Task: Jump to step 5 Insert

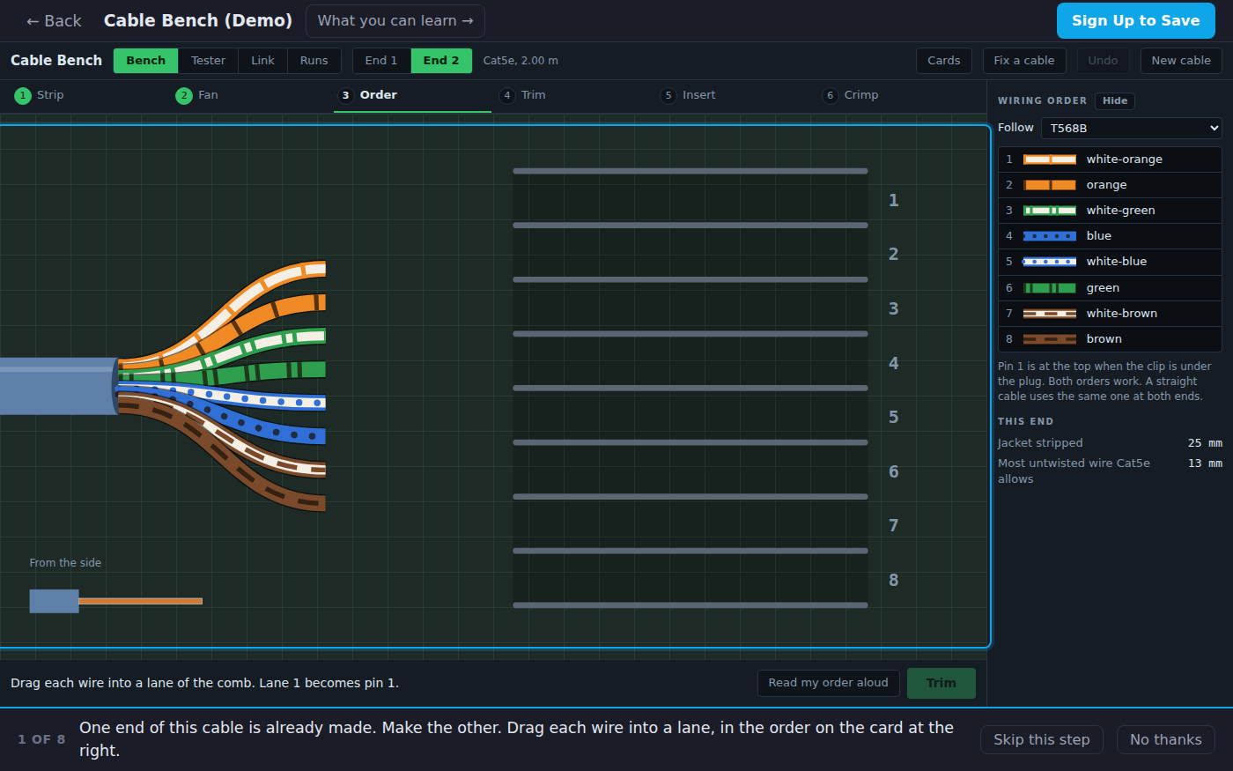Action: tap(689, 95)
